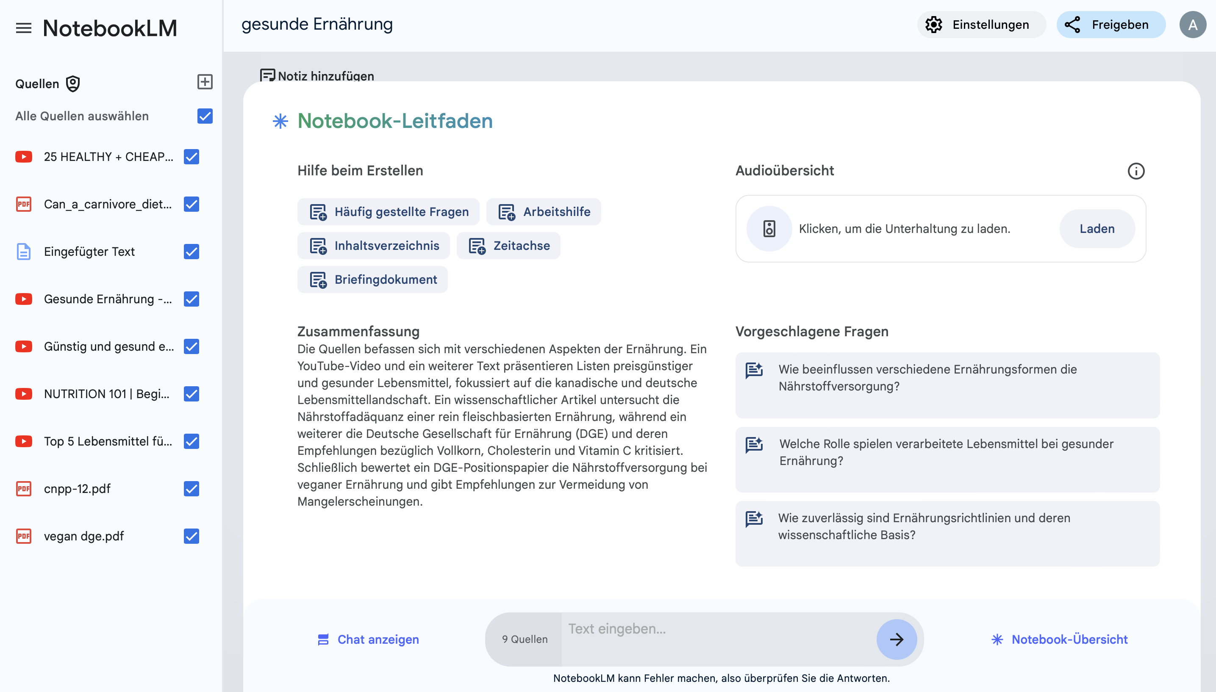Click YouTube icon of 25 HEALTHY + CHEAP source

[24, 157]
